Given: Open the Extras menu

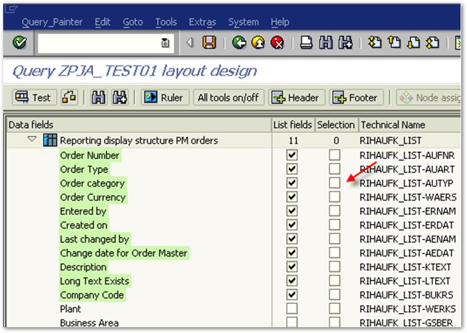Looking at the screenshot, I should (x=202, y=22).
